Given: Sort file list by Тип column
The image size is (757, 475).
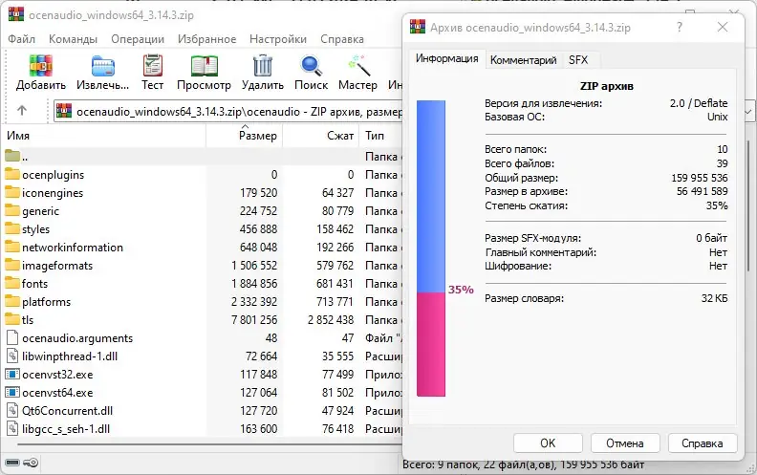Looking at the screenshot, I should pos(381,136).
